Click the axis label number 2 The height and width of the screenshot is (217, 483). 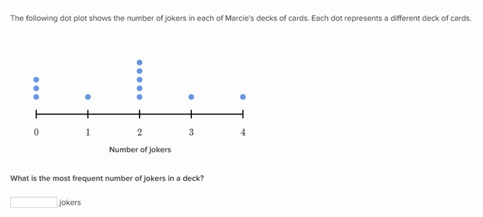click(139, 133)
